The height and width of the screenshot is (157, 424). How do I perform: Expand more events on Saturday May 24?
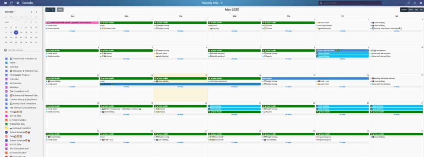pos(397,115)
